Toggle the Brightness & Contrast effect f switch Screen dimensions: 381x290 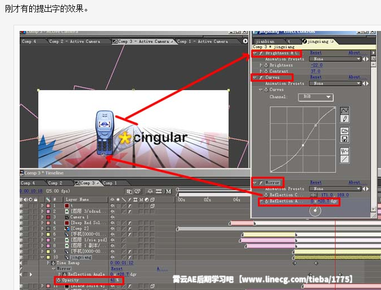[x=261, y=53]
